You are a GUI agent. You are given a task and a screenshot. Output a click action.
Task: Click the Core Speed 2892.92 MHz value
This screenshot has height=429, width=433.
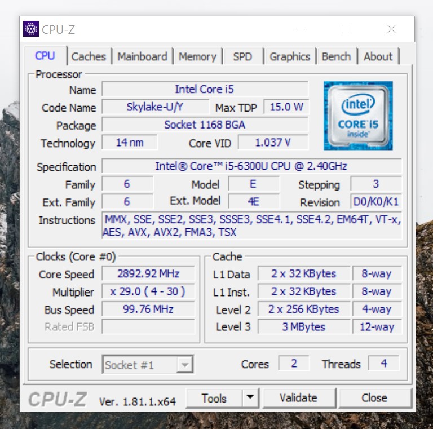pyautogui.click(x=148, y=273)
